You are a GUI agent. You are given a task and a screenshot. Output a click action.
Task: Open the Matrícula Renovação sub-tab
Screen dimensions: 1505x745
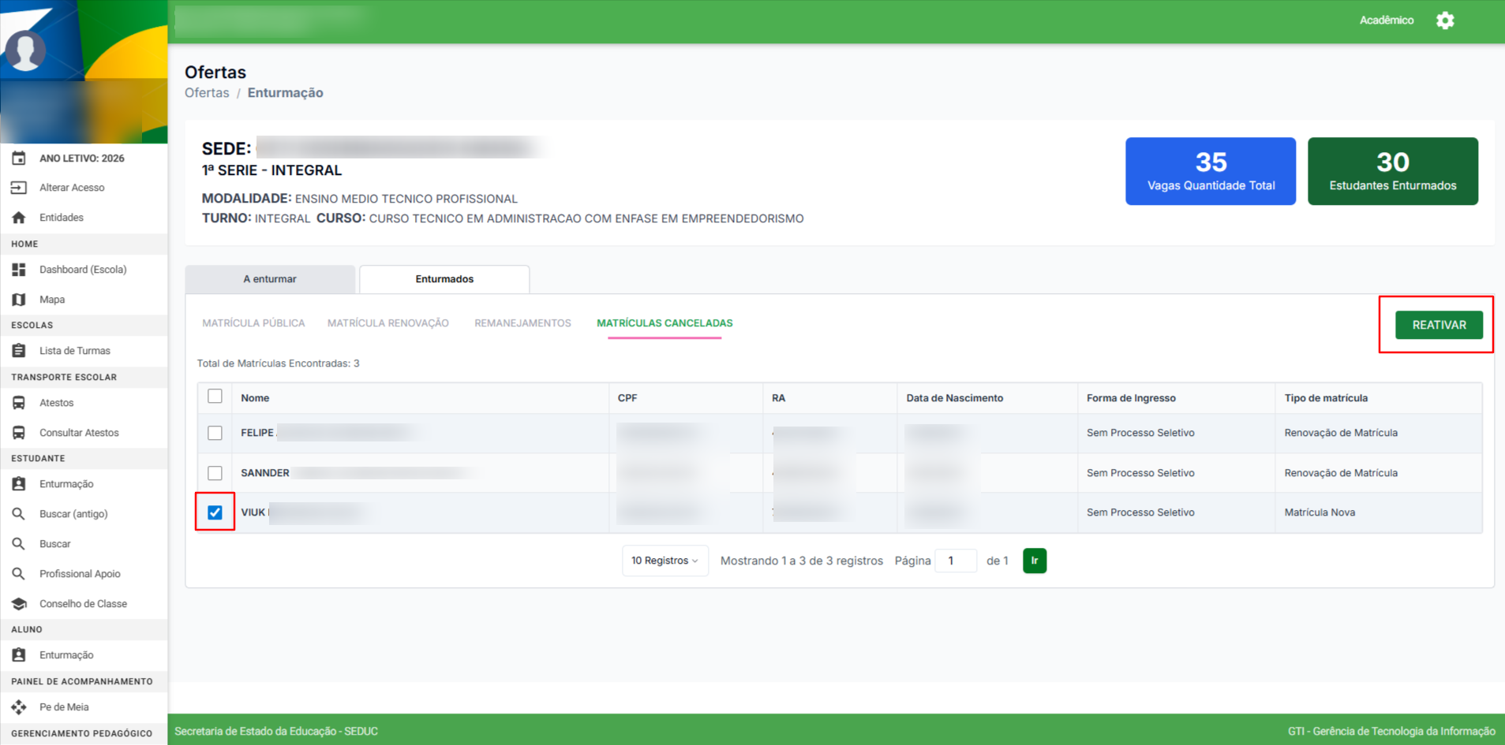387,323
